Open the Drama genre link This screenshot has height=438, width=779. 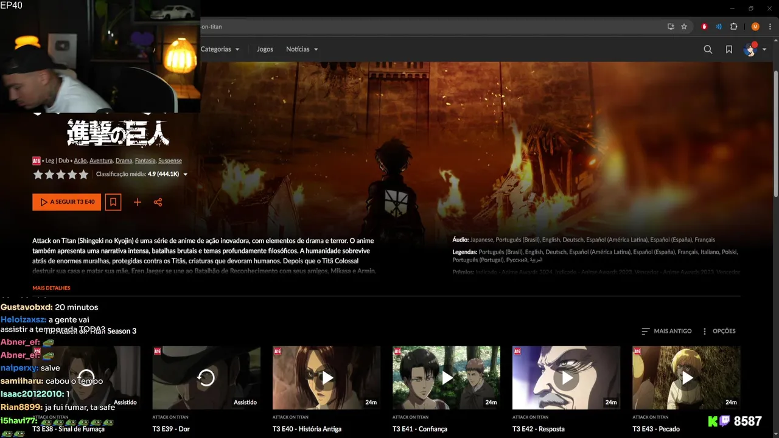coord(124,161)
